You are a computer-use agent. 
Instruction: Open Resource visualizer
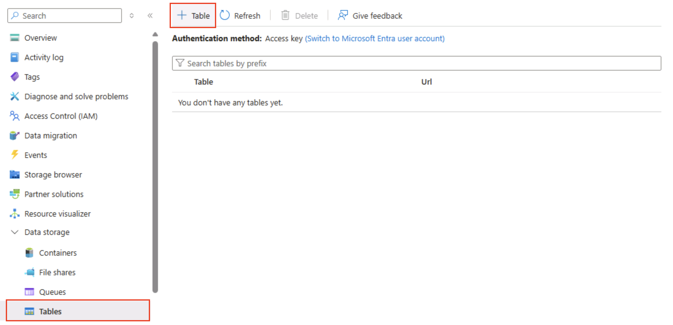tap(57, 214)
